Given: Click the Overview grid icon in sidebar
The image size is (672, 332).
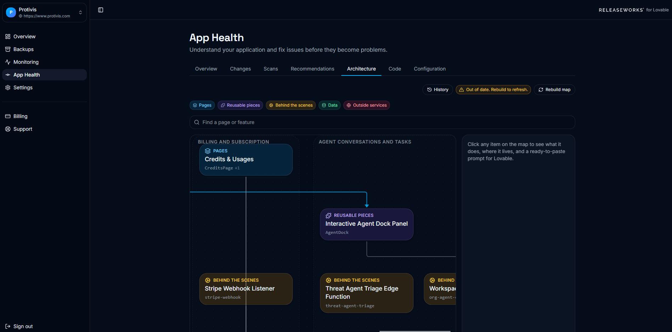Looking at the screenshot, I should (8, 36).
